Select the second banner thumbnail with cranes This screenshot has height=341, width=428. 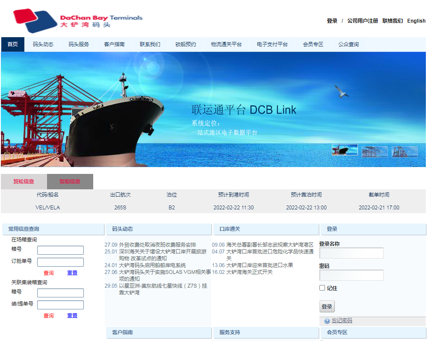(x=375, y=152)
